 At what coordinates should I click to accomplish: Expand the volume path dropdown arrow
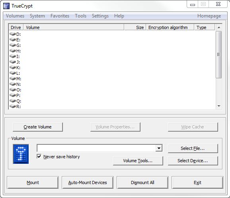coord(159,148)
